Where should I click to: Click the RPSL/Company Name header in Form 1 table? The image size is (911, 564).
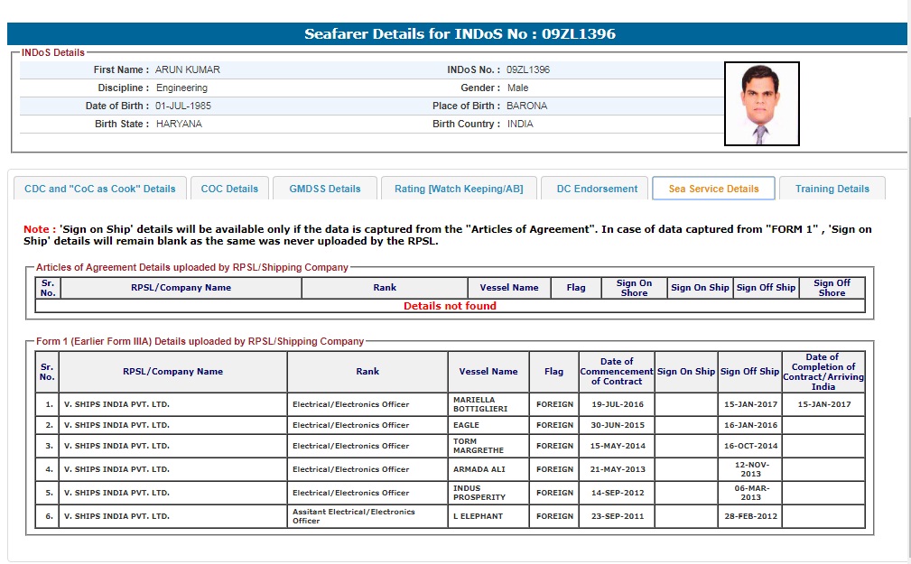pos(172,371)
